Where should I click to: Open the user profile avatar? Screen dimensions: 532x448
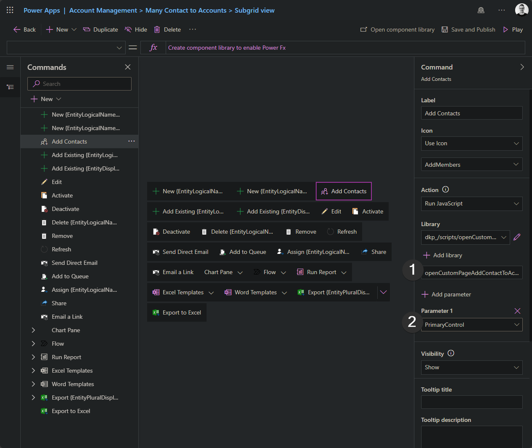[x=522, y=10]
